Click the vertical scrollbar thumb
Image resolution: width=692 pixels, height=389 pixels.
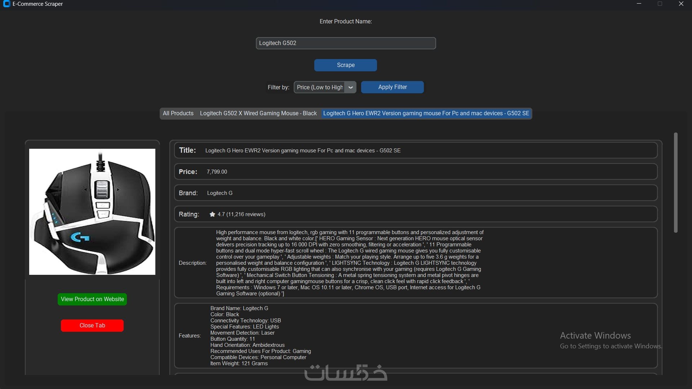(675, 183)
